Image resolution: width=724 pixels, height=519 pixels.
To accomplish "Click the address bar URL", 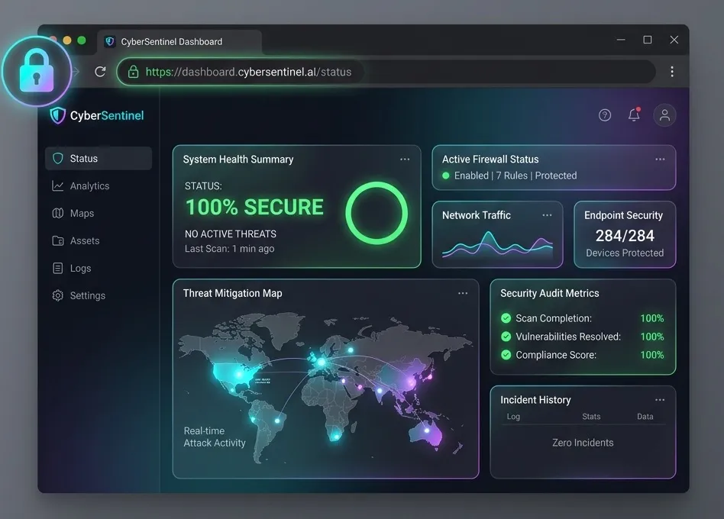I will (248, 72).
